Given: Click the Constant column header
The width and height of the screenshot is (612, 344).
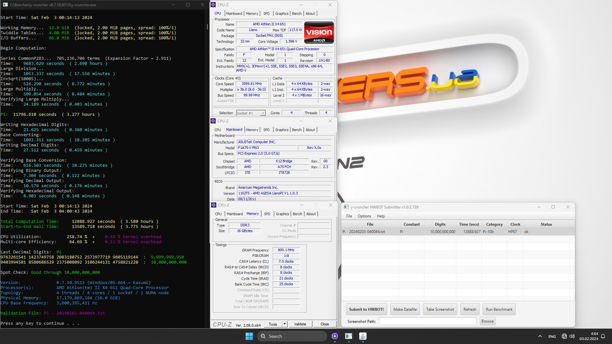Looking at the screenshot, I should [x=411, y=224].
